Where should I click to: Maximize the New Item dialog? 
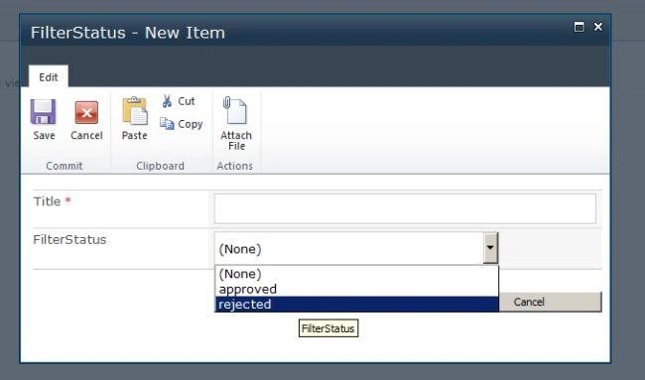point(579,27)
